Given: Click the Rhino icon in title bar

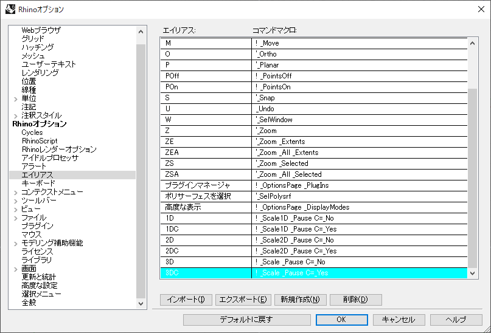Looking at the screenshot, I should [x=10, y=9].
